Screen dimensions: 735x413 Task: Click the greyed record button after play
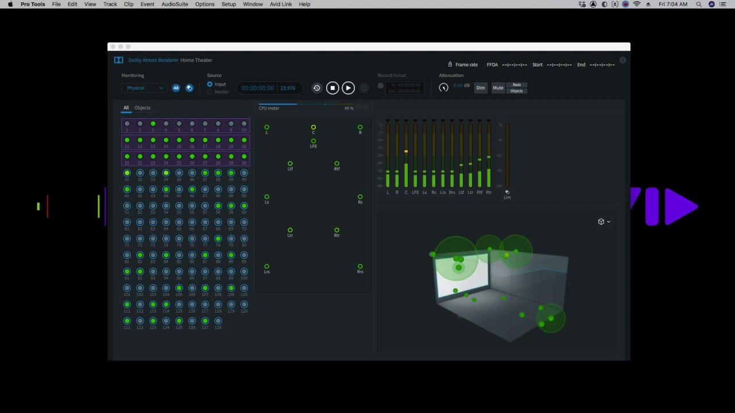point(363,88)
